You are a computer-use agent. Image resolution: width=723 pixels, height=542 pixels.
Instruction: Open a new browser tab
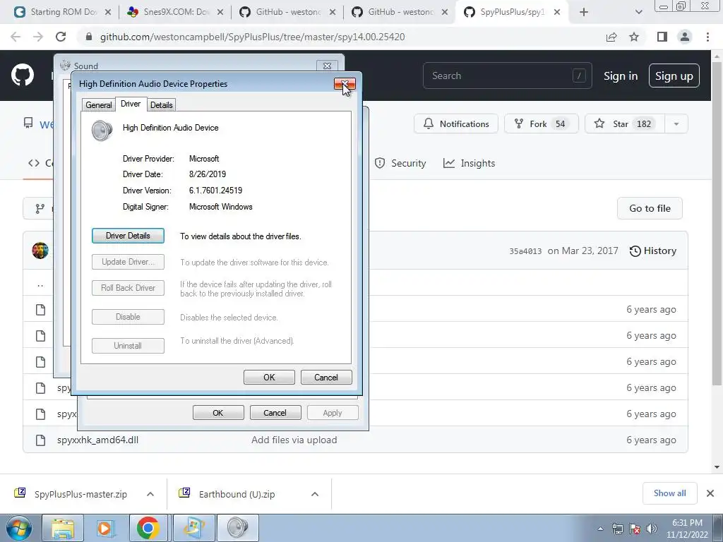(584, 12)
